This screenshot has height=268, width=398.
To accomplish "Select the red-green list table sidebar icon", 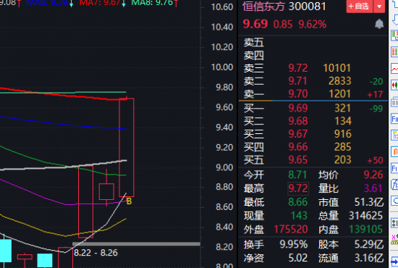I will pos(394,52).
